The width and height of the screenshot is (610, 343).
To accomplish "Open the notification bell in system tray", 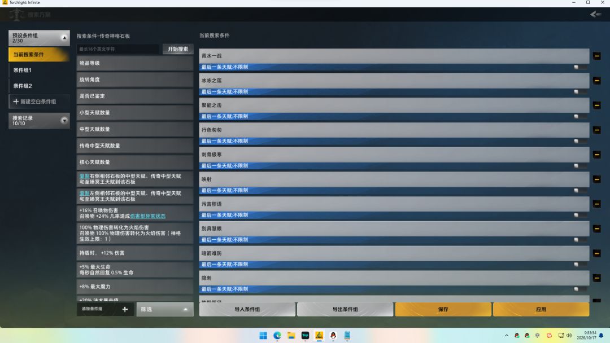I will coord(601,335).
